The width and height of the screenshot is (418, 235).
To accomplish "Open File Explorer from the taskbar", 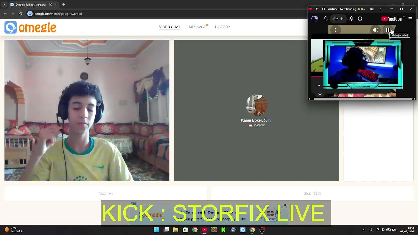I will 176,230.
